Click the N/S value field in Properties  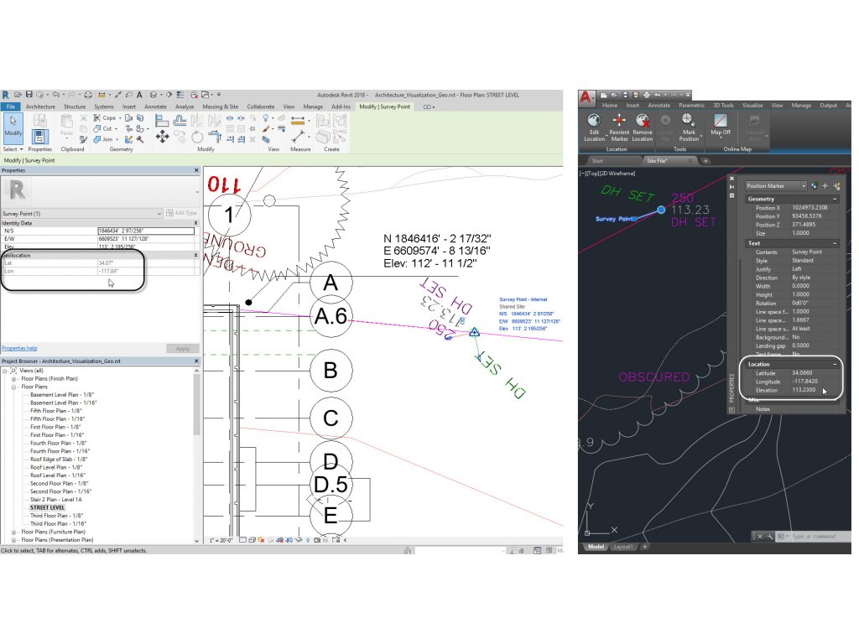click(146, 231)
